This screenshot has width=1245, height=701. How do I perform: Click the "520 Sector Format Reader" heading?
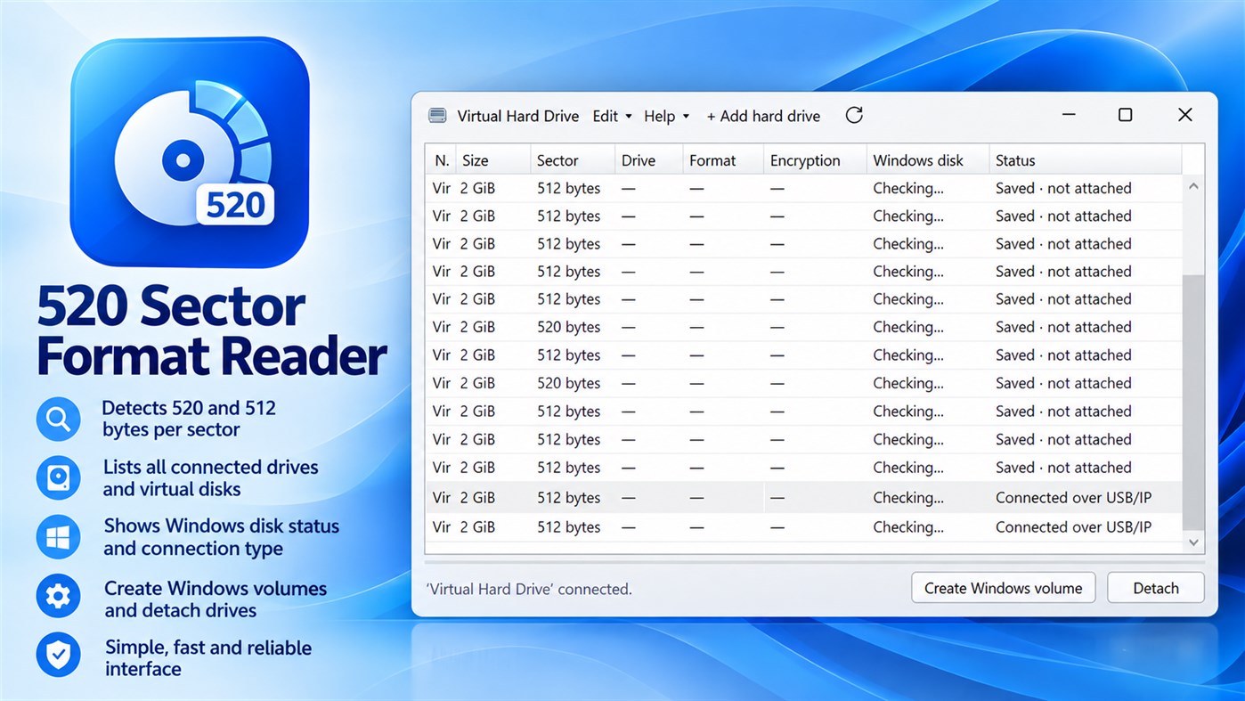(x=212, y=331)
